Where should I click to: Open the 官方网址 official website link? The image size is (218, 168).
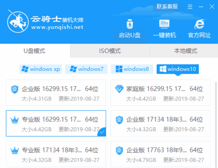point(199,29)
